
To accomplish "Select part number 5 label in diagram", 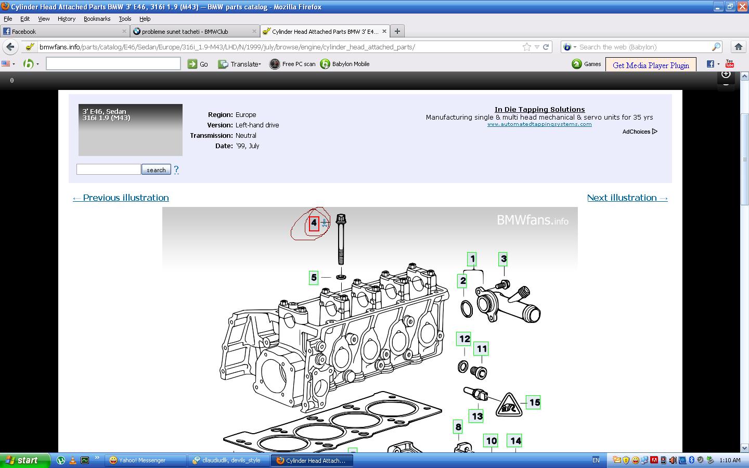I will click(x=314, y=278).
